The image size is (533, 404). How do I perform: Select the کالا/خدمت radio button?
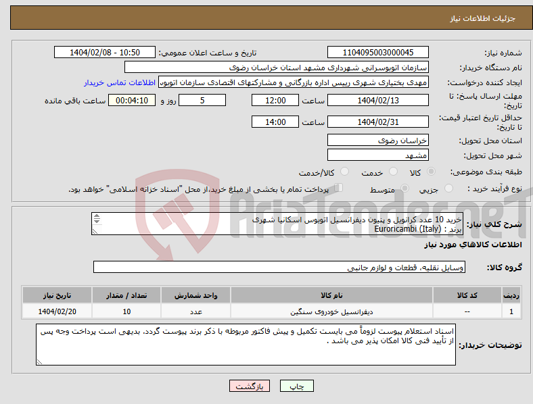tap(344, 172)
